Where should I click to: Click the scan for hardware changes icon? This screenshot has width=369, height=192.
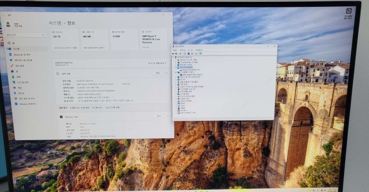click(x=201, y=53)
